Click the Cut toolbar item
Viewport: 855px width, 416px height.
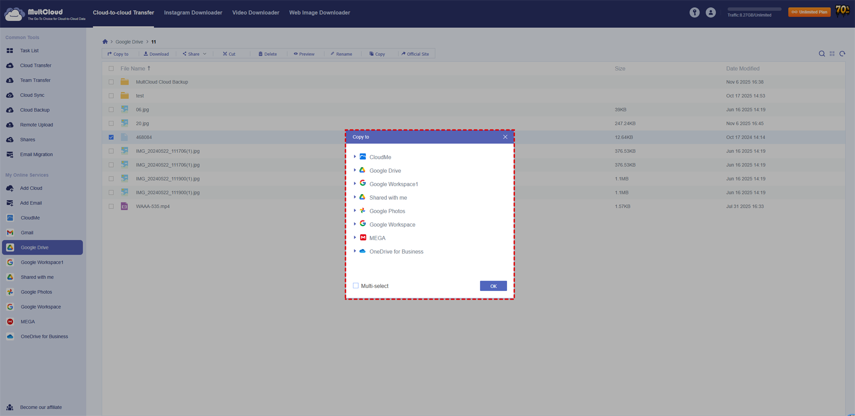coord(229,54)
